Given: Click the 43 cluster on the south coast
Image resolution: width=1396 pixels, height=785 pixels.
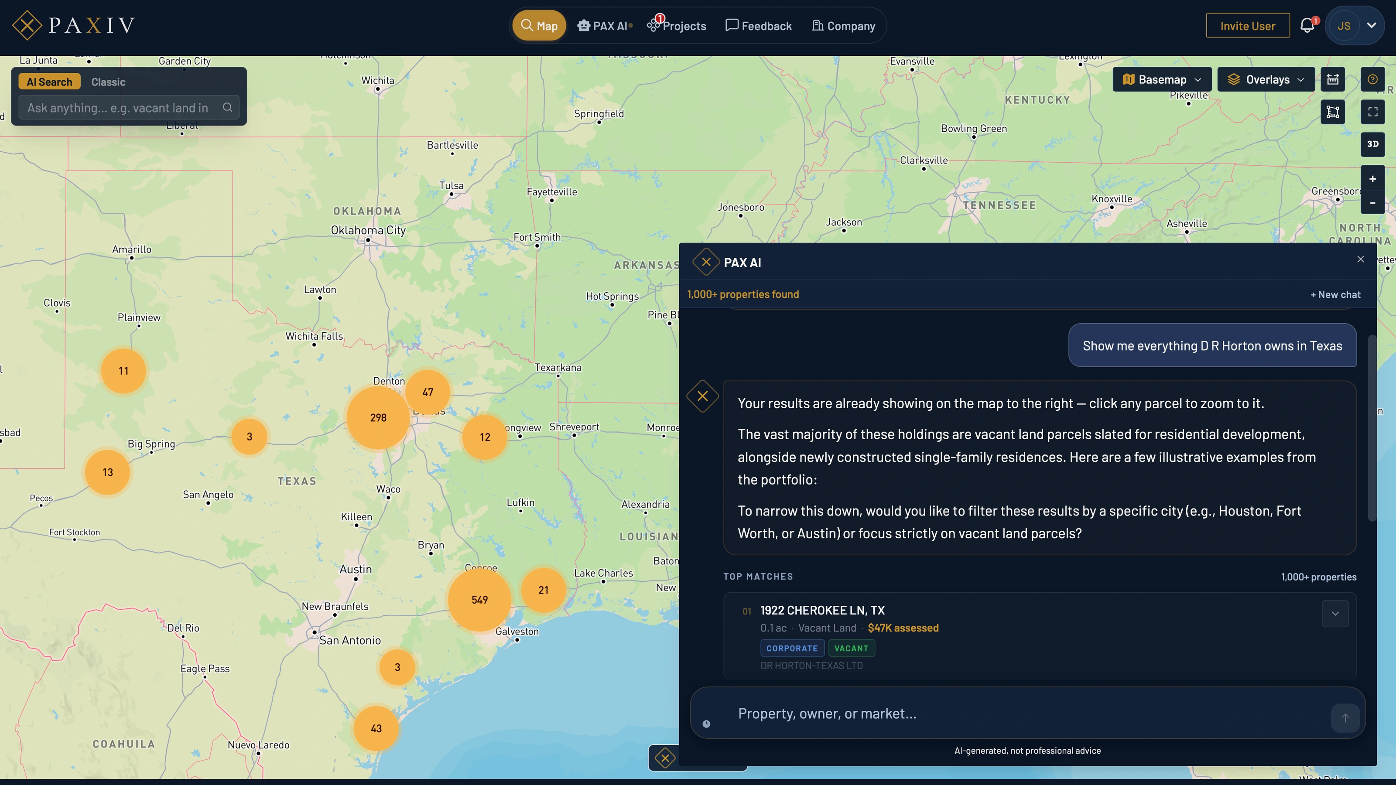Looking at the screenshot, I should (376, 728).
